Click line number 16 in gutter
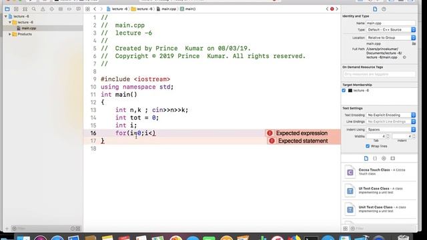This screenshot has width=427, height=240. (x=93, y=133)
